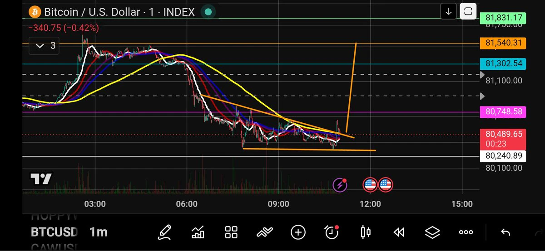
Task: Tap the upper dashed line's axis arrow marker
Action: pyautogui.click(x=483, y=74)
